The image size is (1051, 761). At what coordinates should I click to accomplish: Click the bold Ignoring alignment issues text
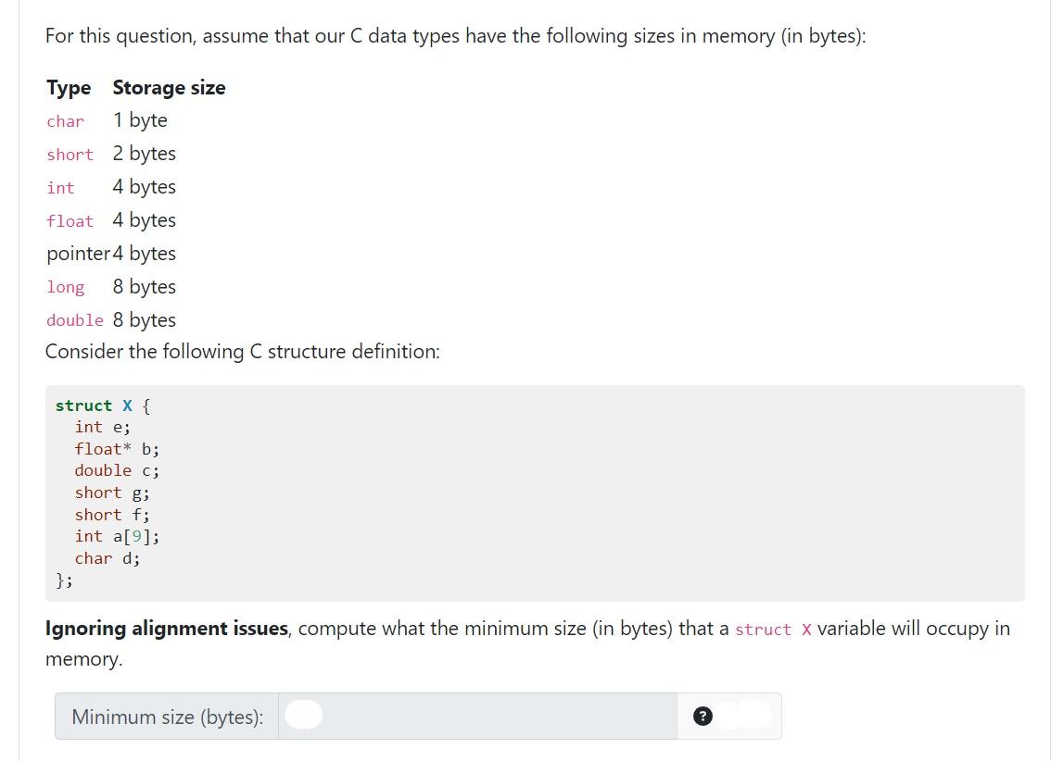tap(165, 629)
